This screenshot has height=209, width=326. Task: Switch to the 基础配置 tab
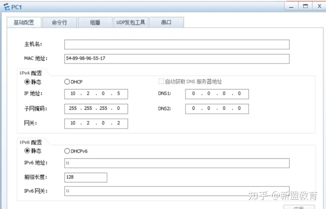24,22
